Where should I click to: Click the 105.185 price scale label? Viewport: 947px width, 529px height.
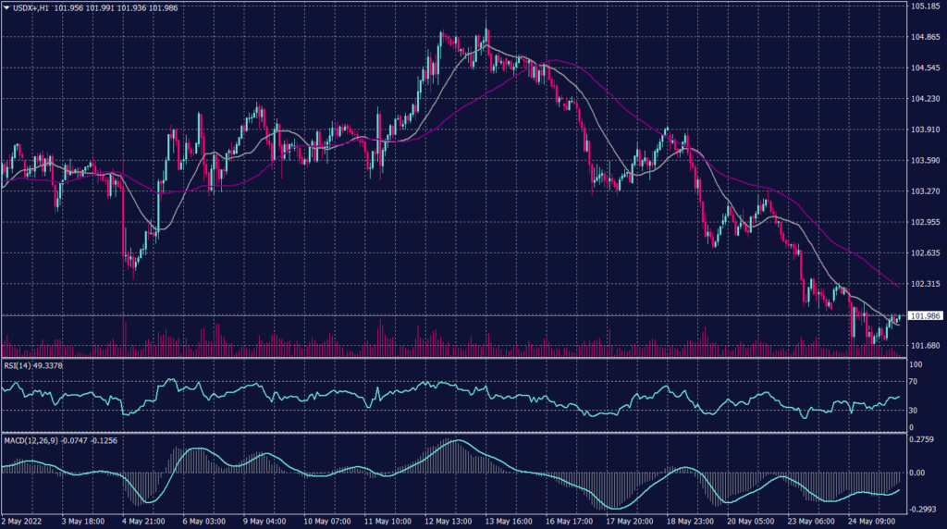tap(926, 6)
